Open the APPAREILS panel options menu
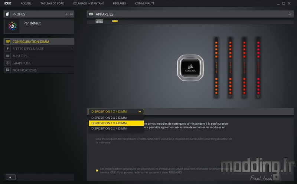297x184 pixels. [x=290, y=14]
